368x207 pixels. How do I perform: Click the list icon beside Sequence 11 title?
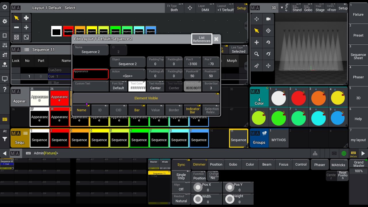click(27, 50)
